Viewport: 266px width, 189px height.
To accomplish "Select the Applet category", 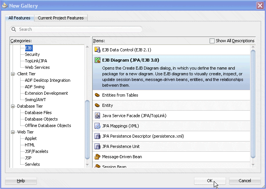I will [x=31, y=138].
